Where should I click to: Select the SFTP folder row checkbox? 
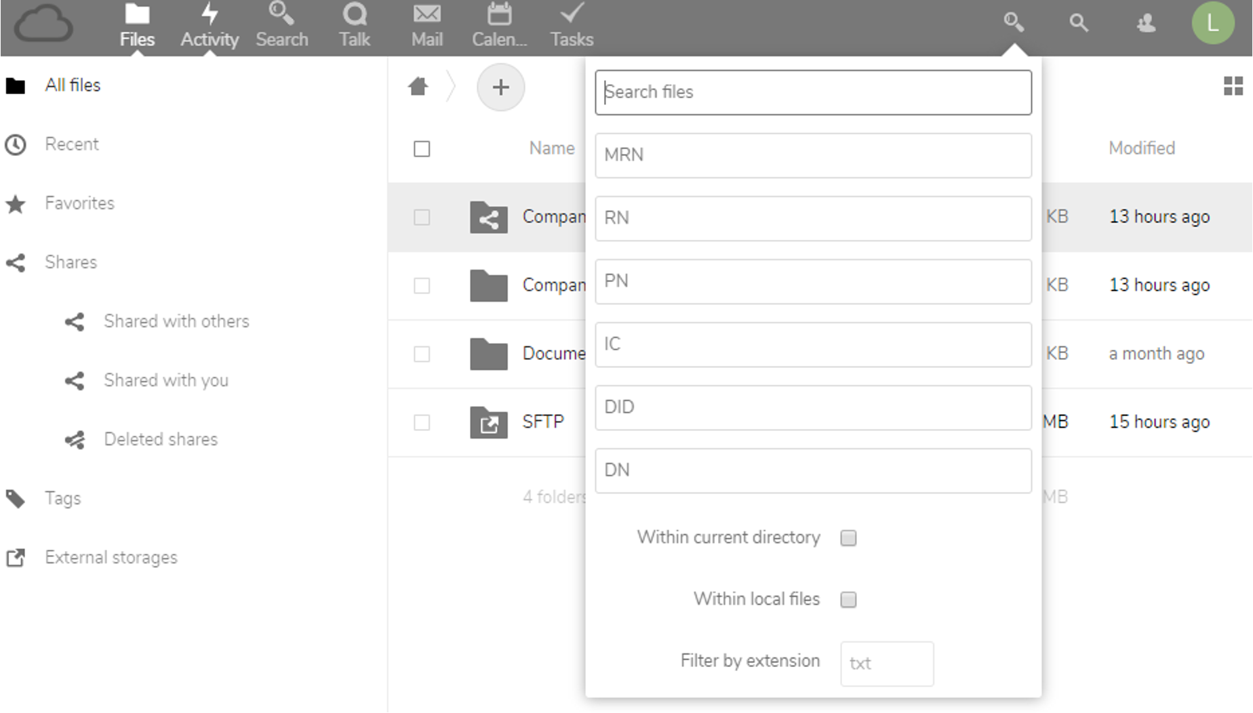(422, 422)
